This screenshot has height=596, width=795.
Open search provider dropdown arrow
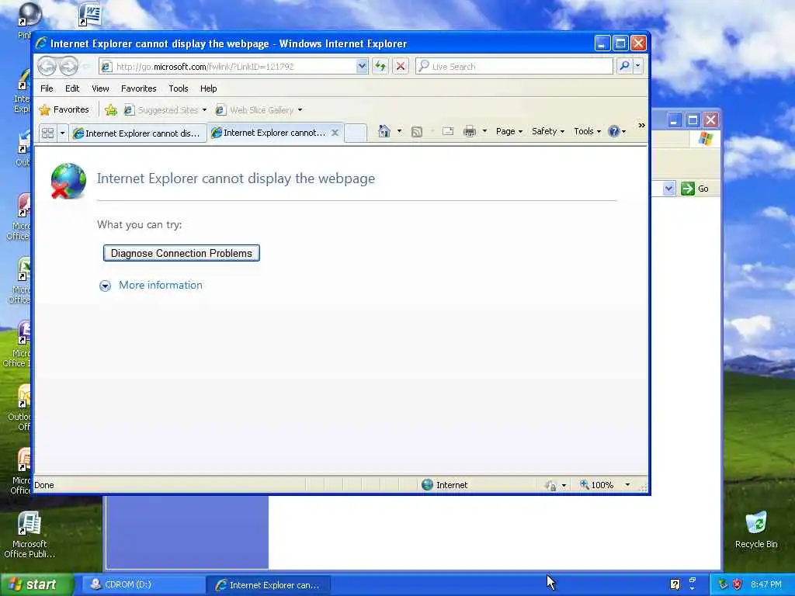(638, 66)
